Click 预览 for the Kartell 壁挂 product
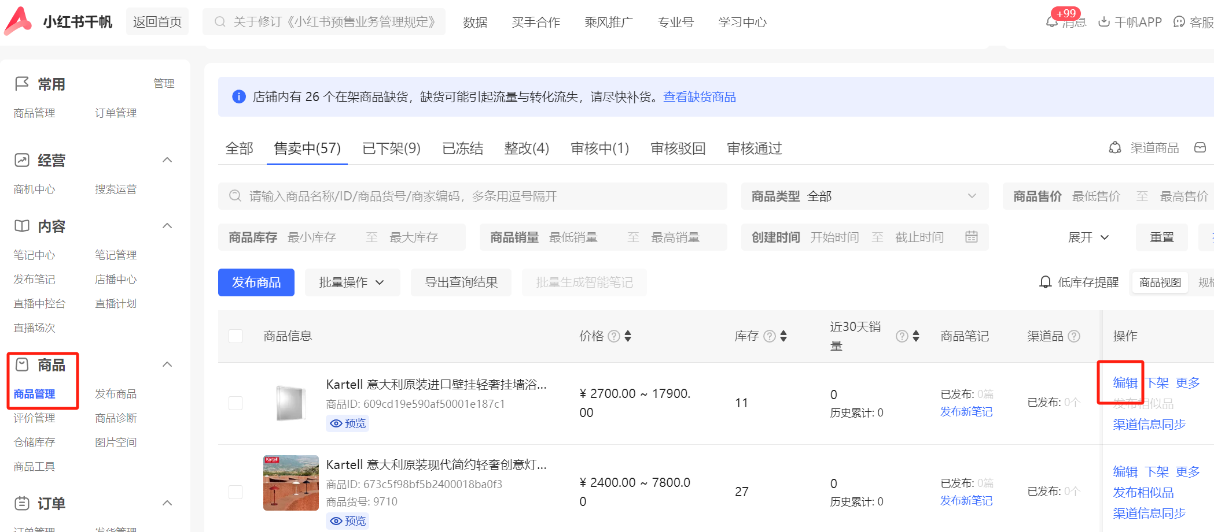 [x=348, y=423]
